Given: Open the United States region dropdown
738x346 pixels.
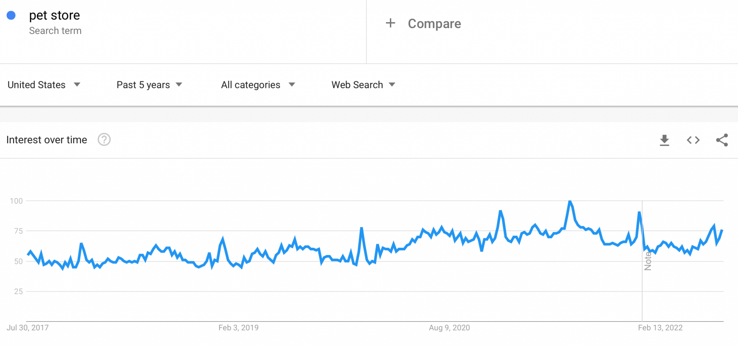Looking at the screenshot, I should tap(44, 85).
